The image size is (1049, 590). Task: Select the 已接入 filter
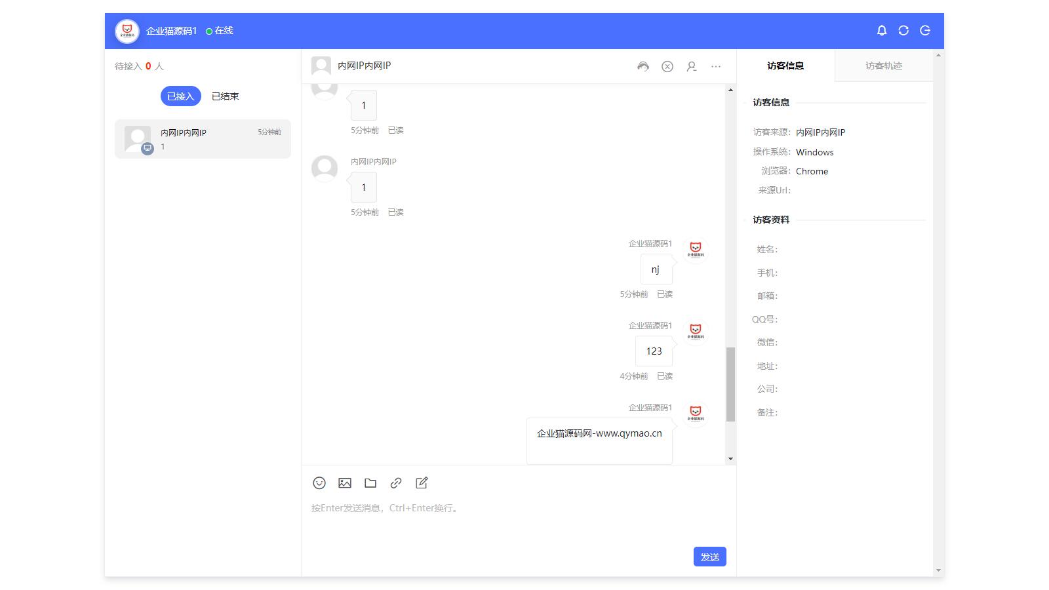click(x=180, y=96)
